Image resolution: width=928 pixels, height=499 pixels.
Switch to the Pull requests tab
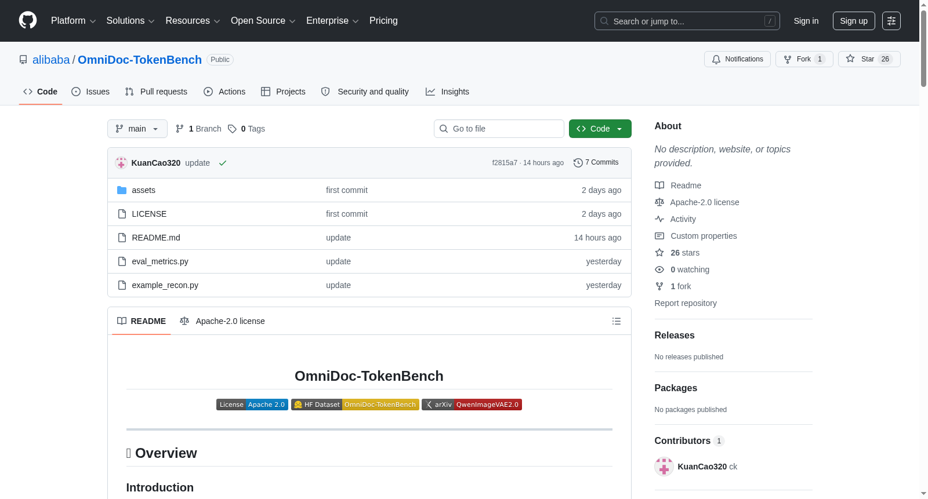pos(156,92)
